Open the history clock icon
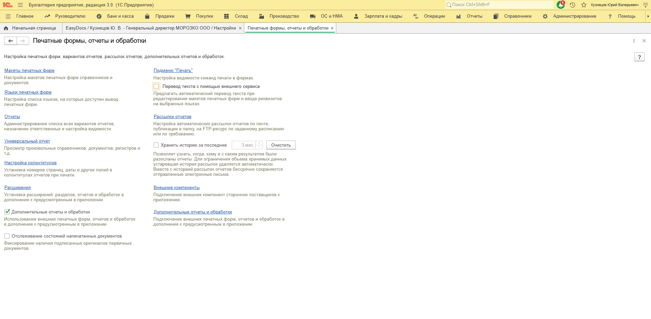The height and width of the screenshot is (319, 651). coord(572,5)
